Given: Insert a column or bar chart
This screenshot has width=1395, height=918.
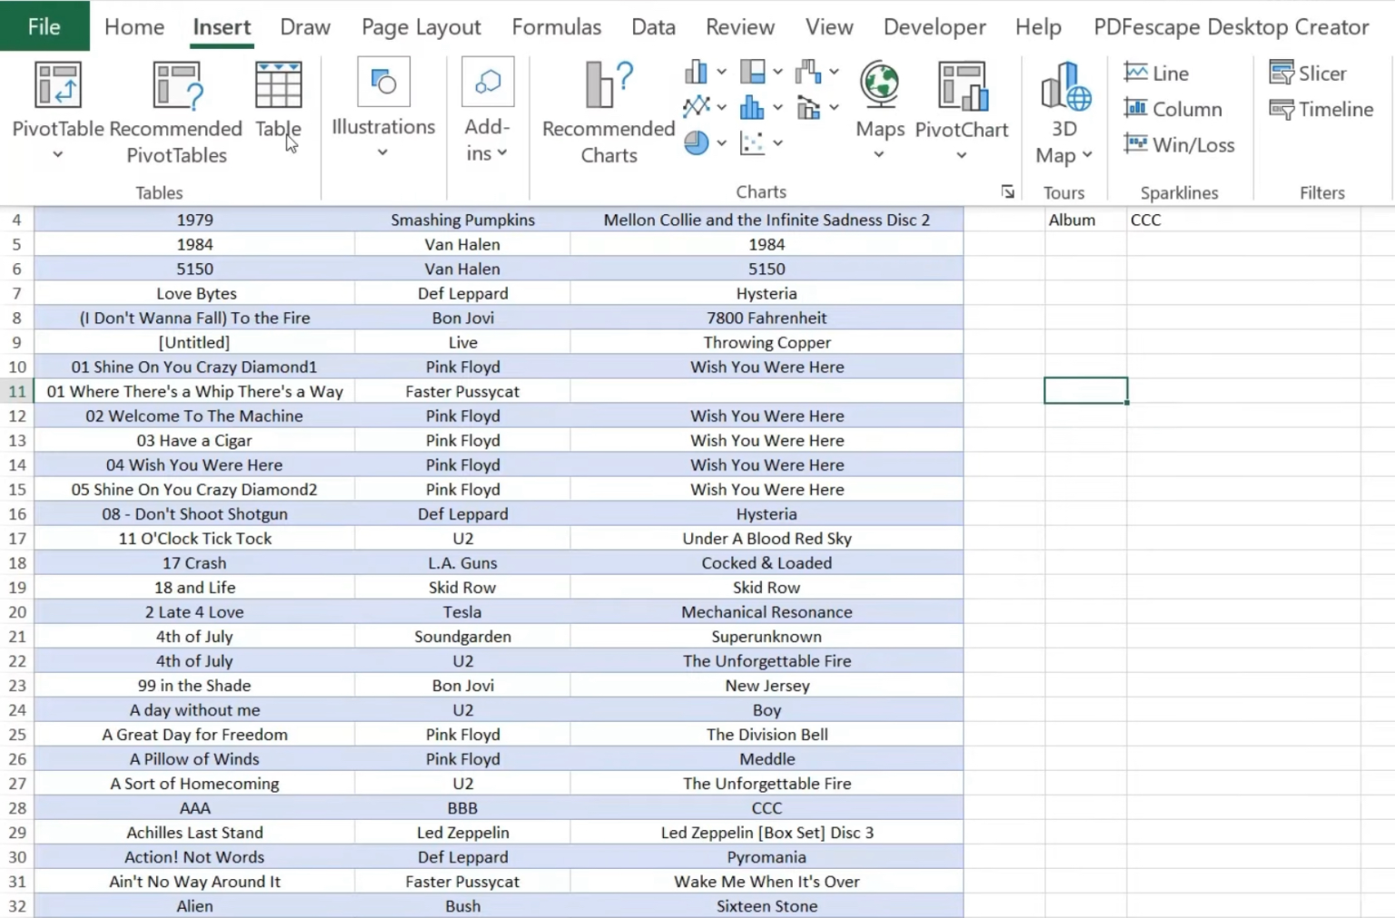Looking at the screenshot, I should [697, 71].
